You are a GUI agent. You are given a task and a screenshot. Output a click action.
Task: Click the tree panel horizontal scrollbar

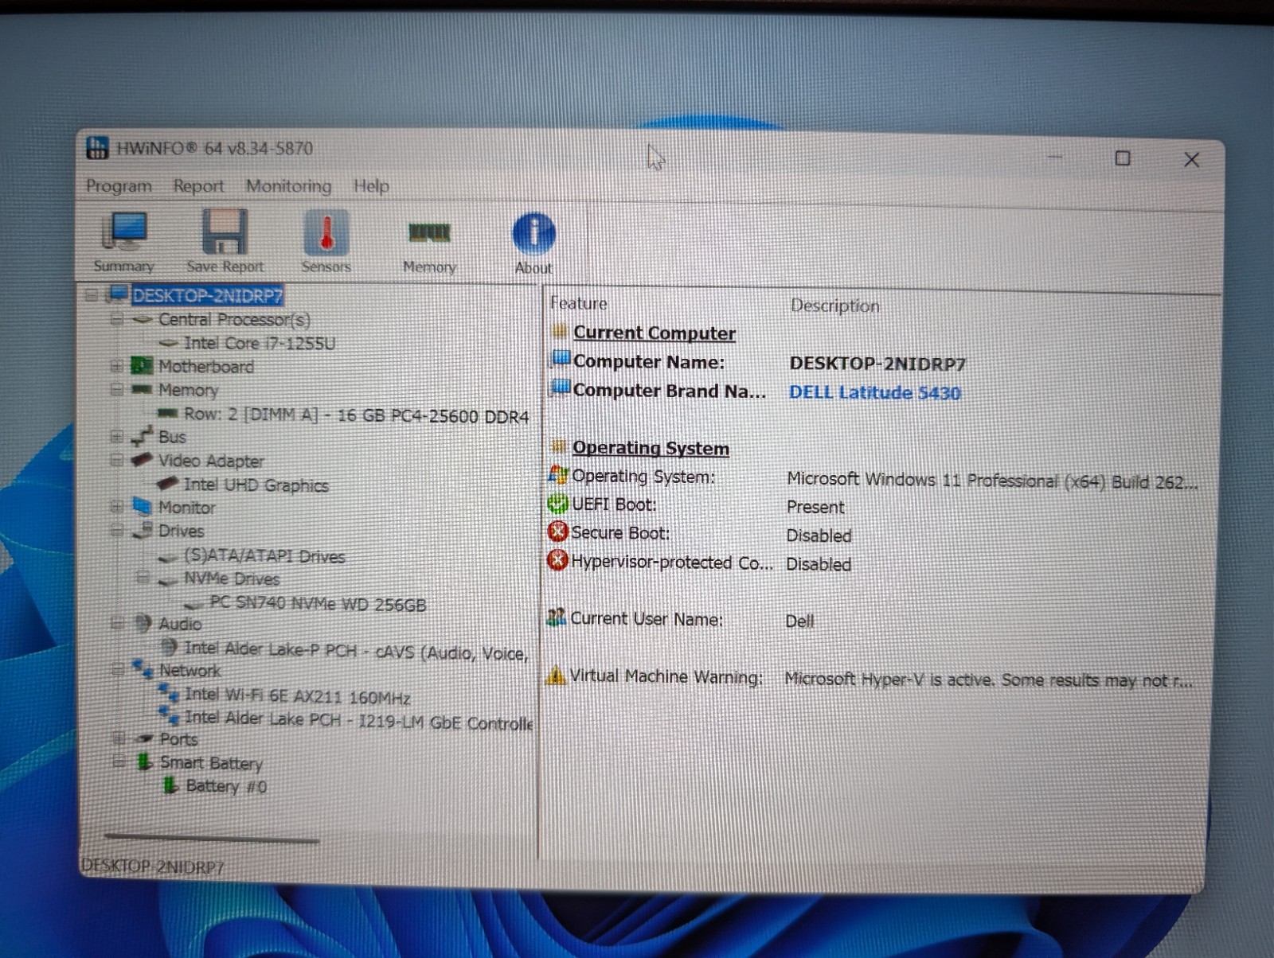(x=211, y=838)
